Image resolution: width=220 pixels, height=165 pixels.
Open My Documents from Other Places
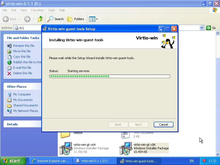click(x=23, y=100)
